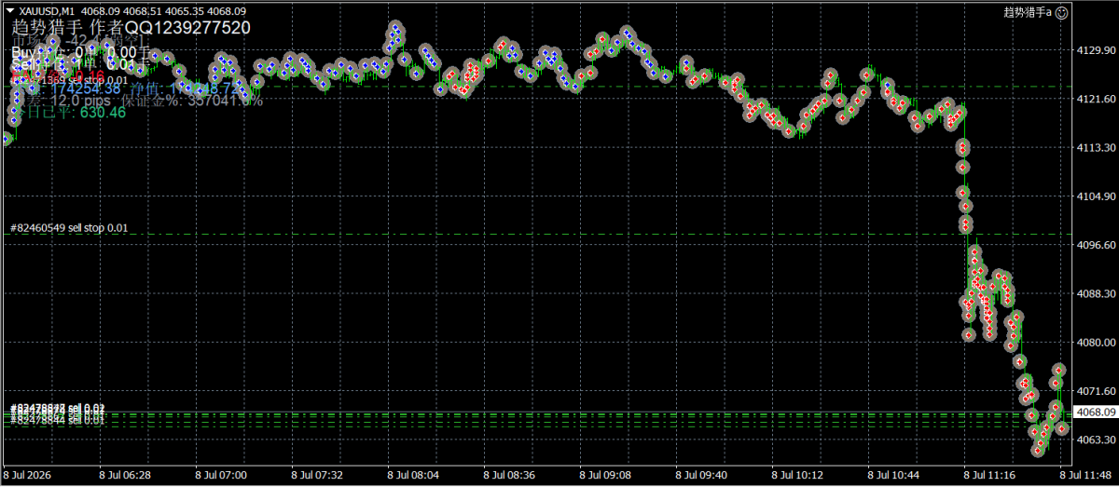
Task: Click the 8 Jul 09:08 time label
Action: pyautogui.click(x=605, y=474)
